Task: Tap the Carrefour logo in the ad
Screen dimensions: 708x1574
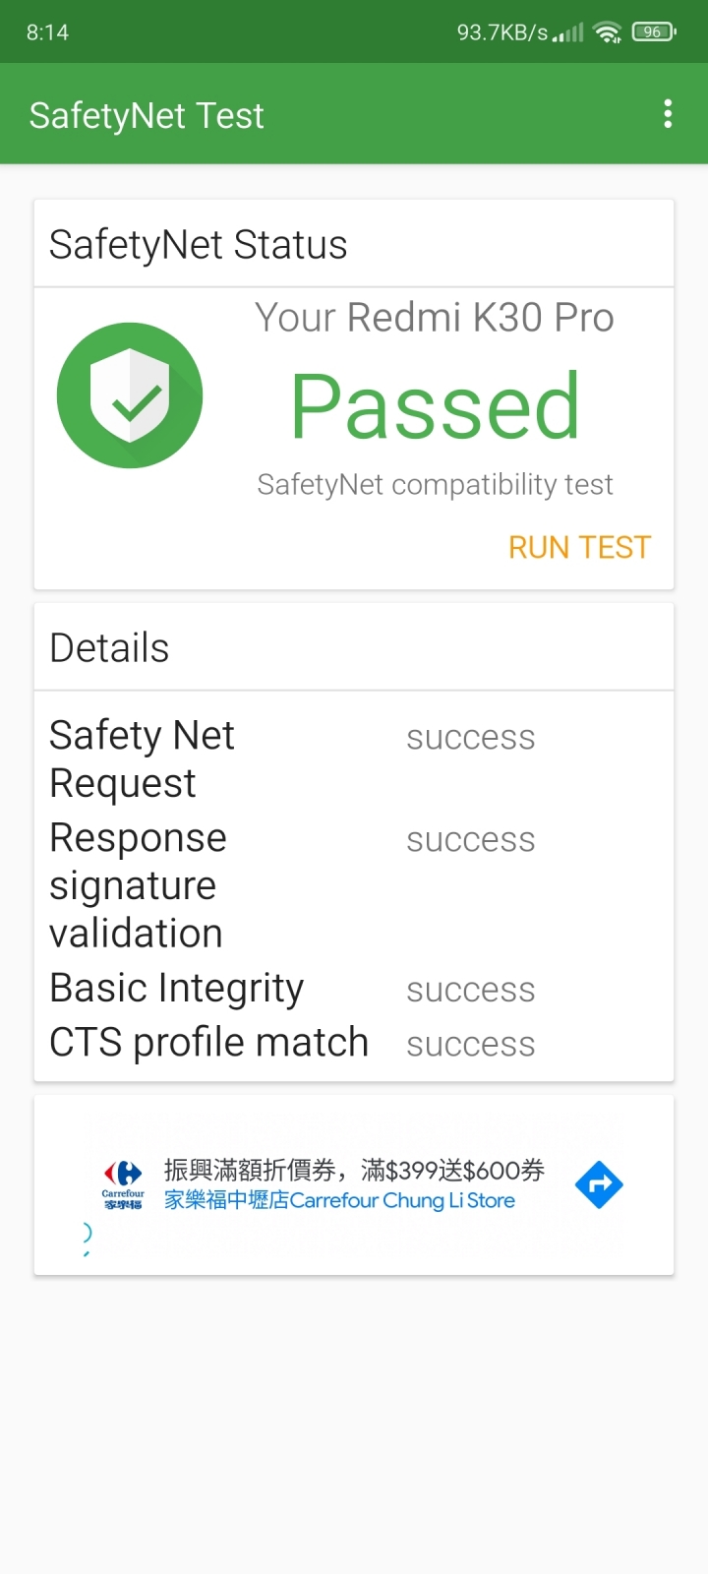Action: (x=123, y=1185)
